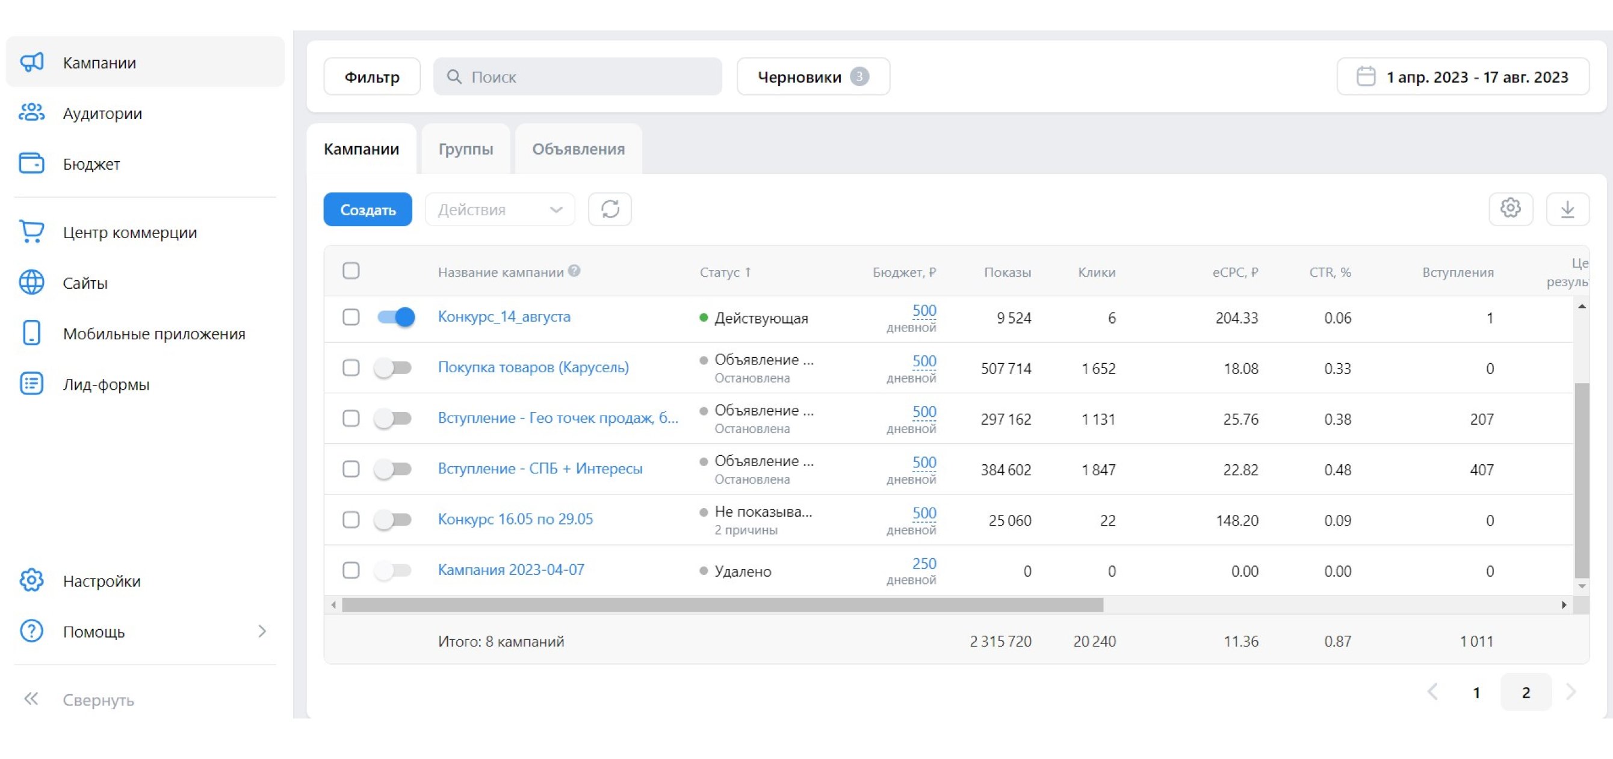
Task: Open table settings gear icon
Action: click(x=1509, y=209)
